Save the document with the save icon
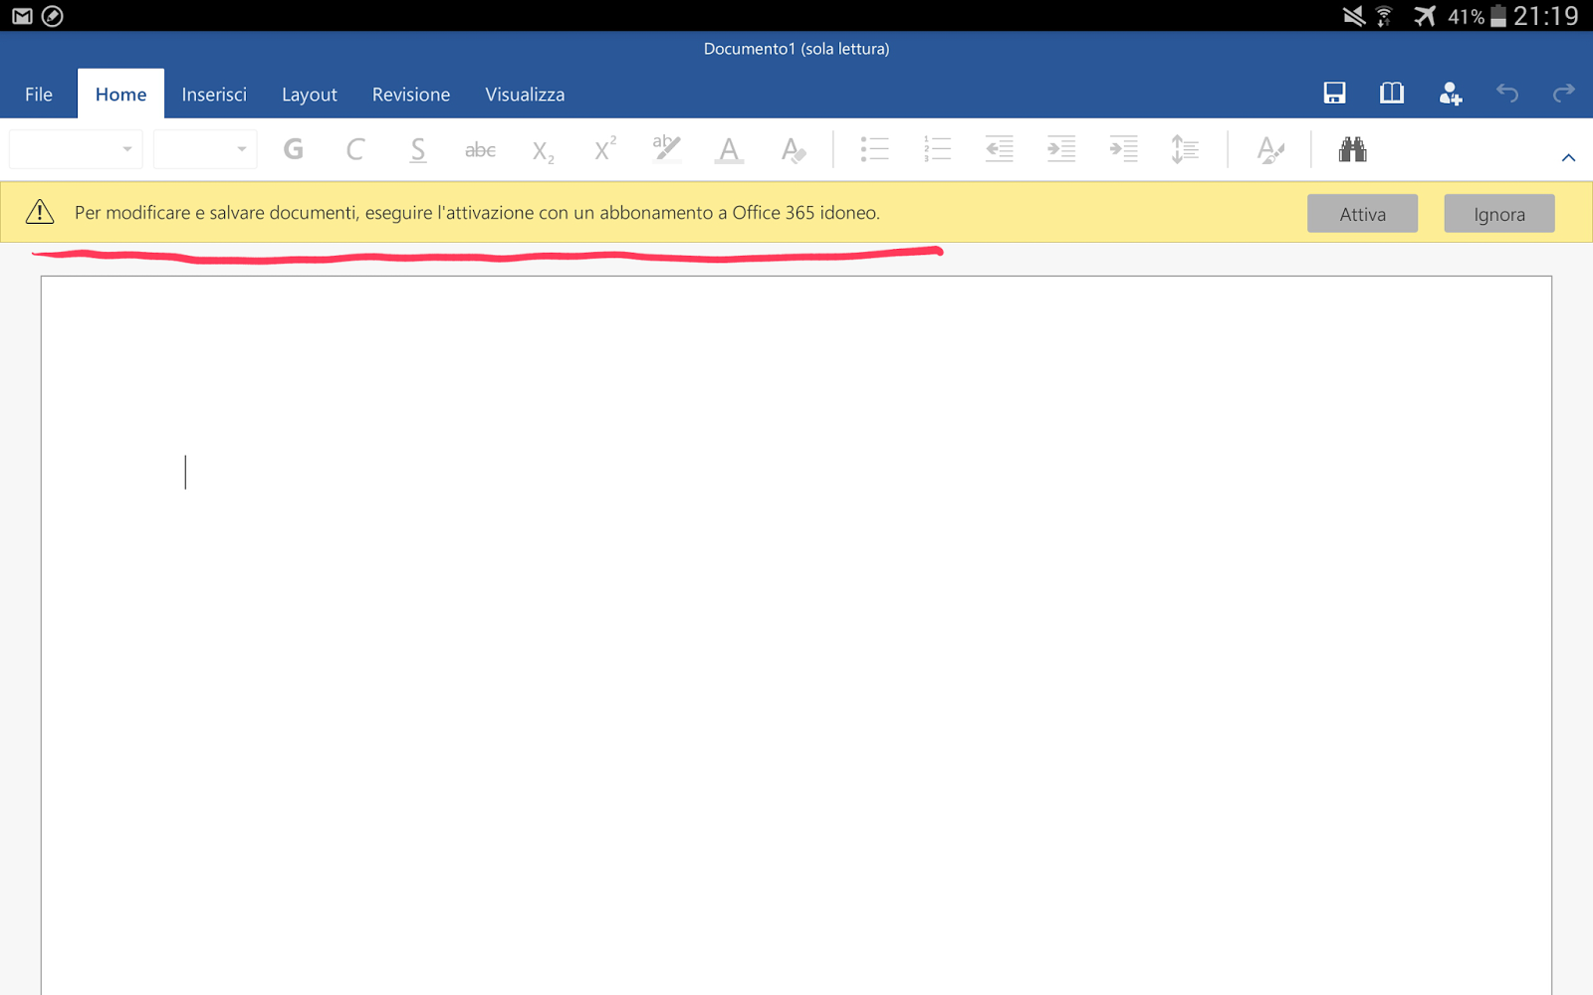 point(1334,93)
